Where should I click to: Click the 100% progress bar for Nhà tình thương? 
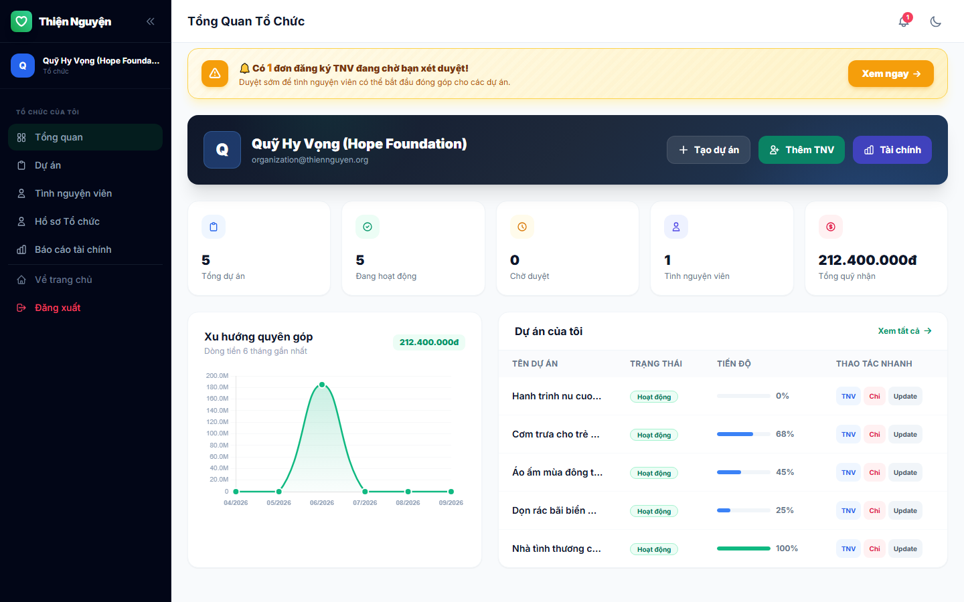744,548
